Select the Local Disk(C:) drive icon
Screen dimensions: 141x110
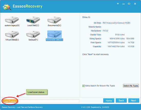point(33,20)
